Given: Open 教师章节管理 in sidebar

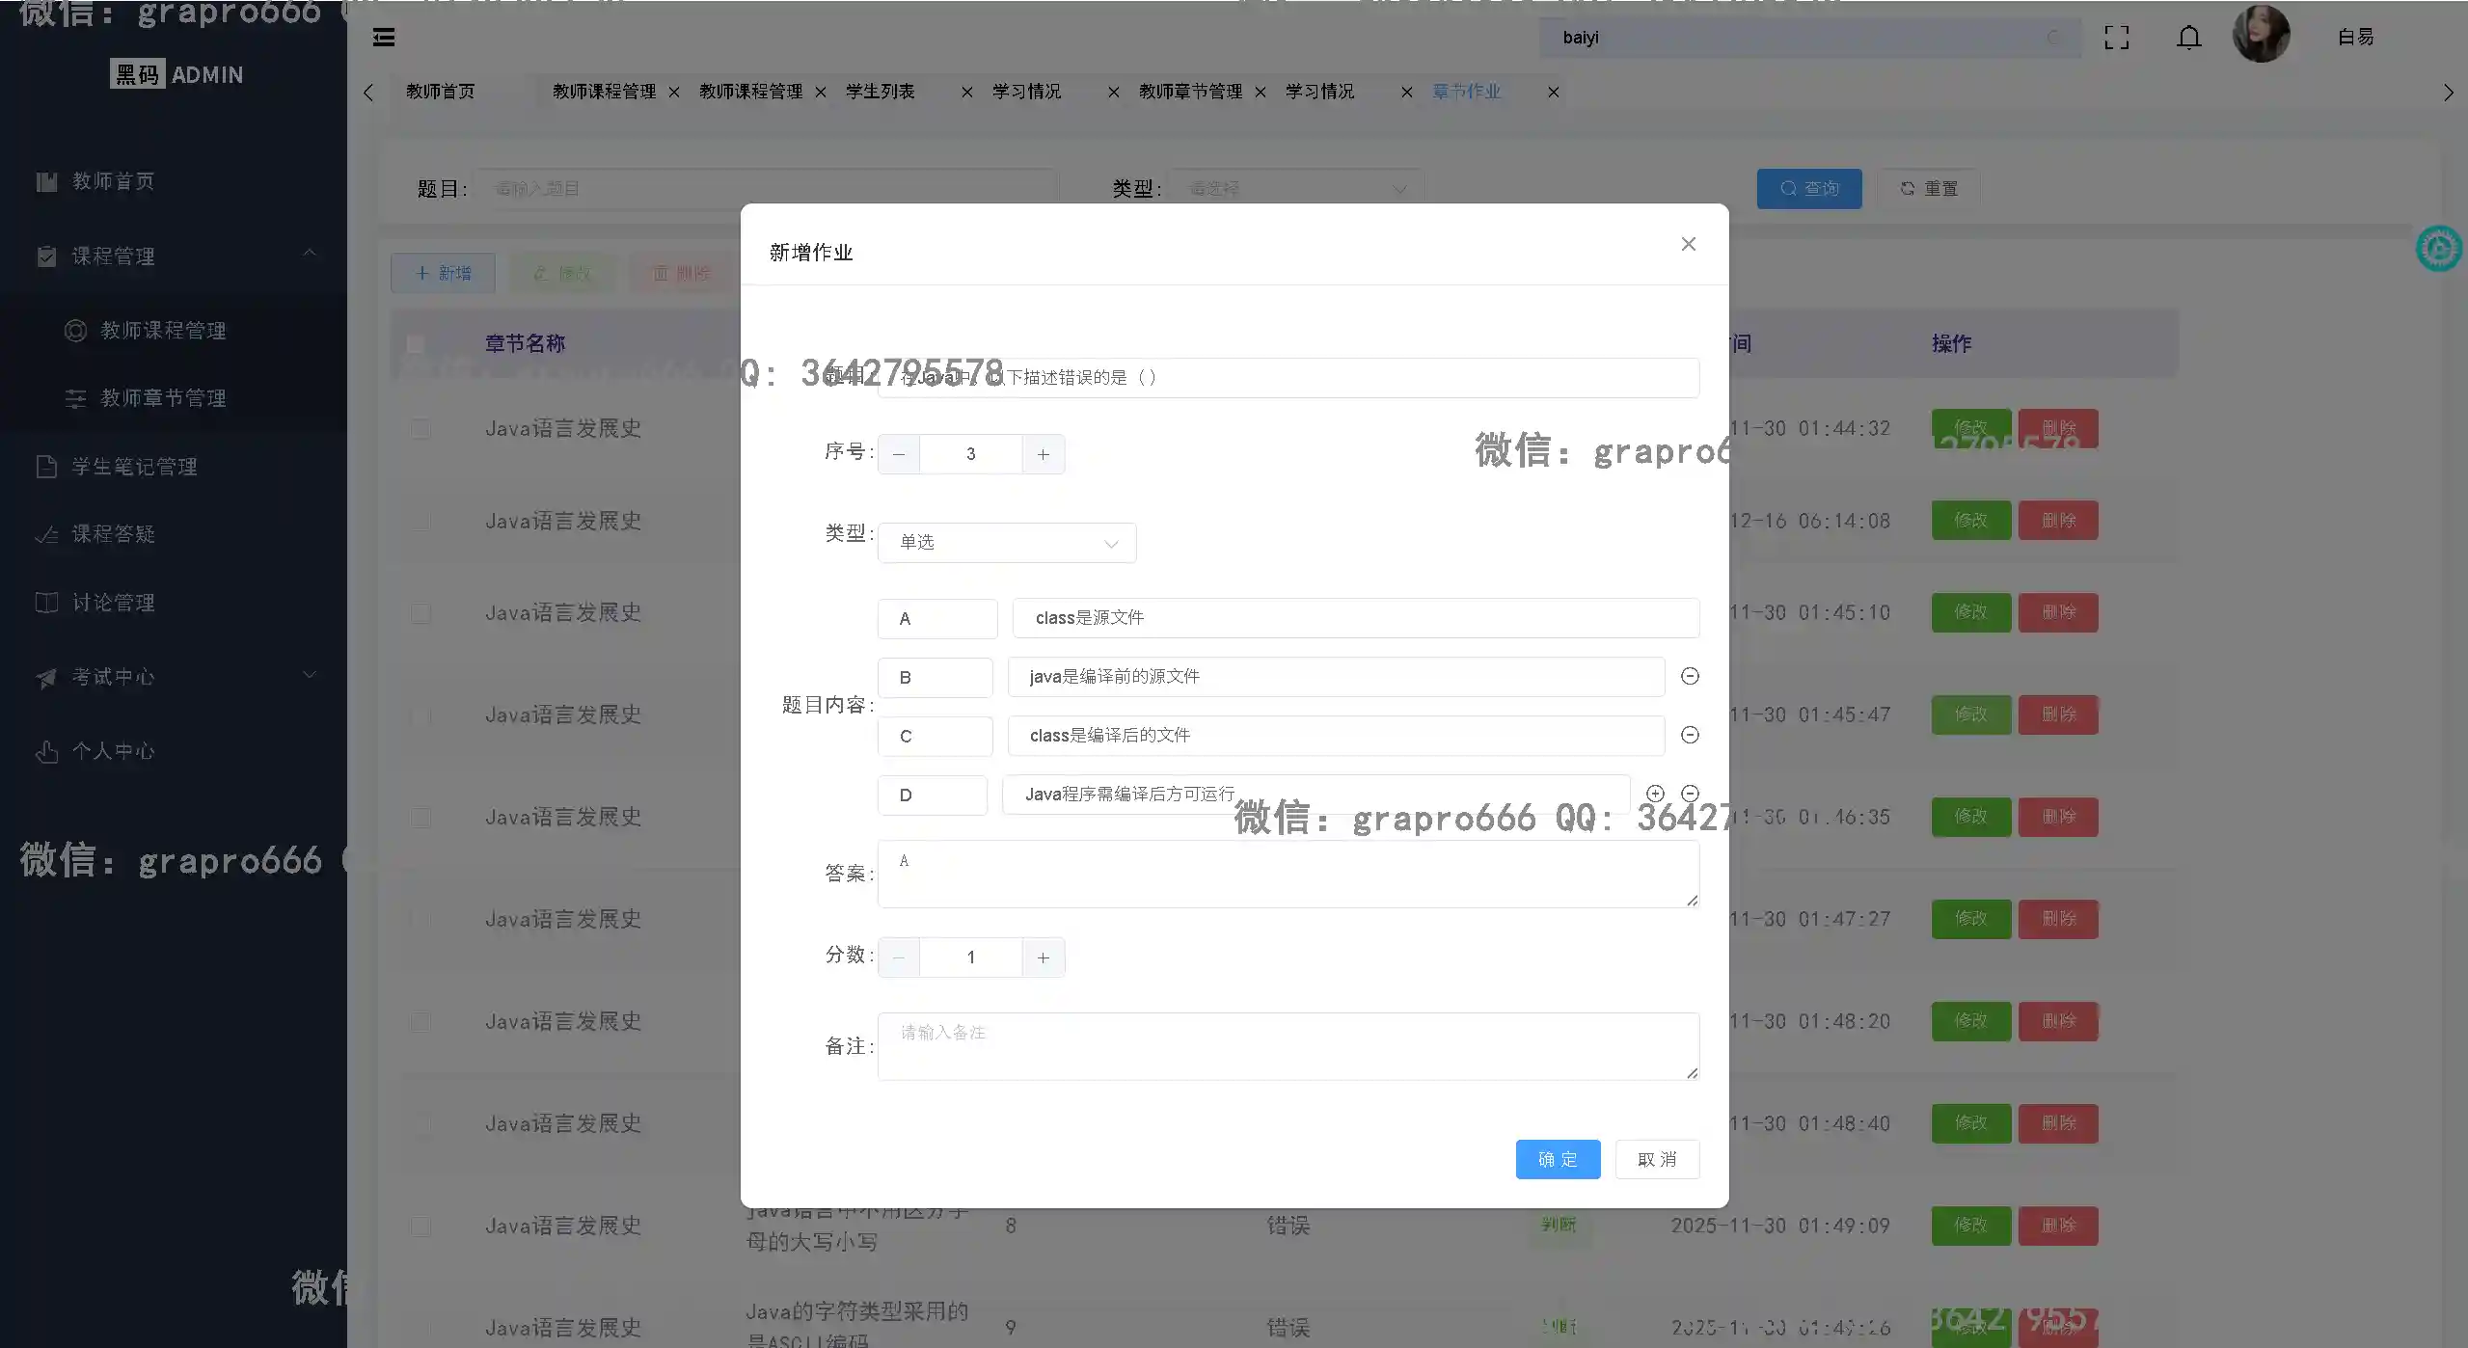Looking at the screenshot, I should click(x=163, y=398).
